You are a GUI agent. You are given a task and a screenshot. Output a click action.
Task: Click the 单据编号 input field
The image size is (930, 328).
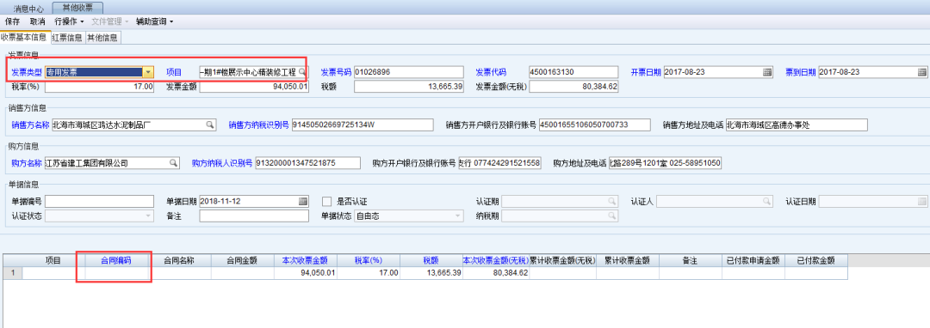pos(100,202)
